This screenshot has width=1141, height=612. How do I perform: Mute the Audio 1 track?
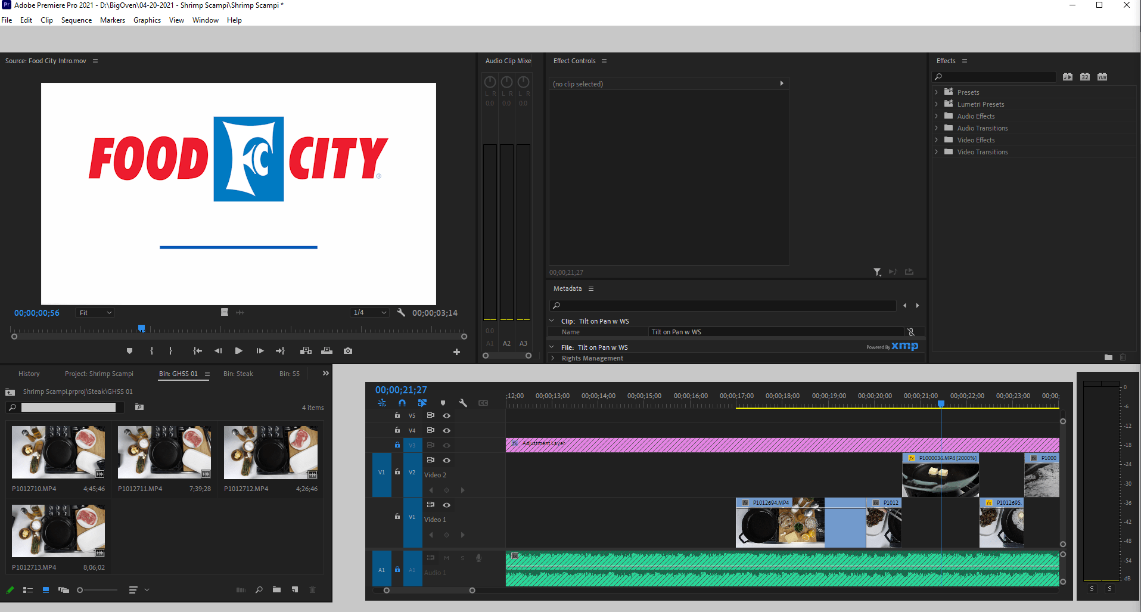pyautogui.click(x=446, y=557)
